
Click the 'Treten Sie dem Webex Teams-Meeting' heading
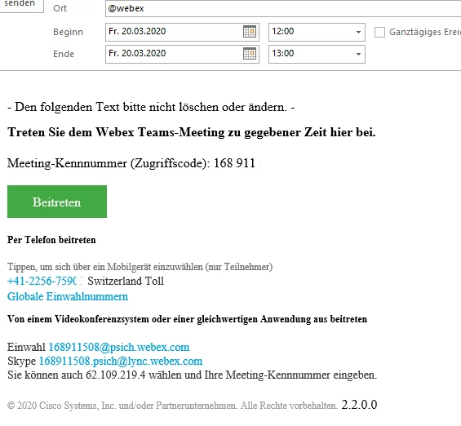pyautogui.click(x=192, y=132)
